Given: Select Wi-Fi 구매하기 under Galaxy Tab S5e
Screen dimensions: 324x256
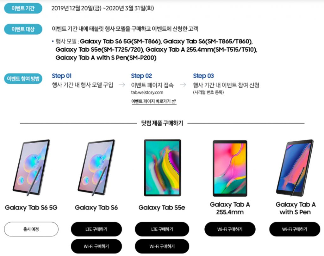Looking at the screenshot, I should point(162,246).
